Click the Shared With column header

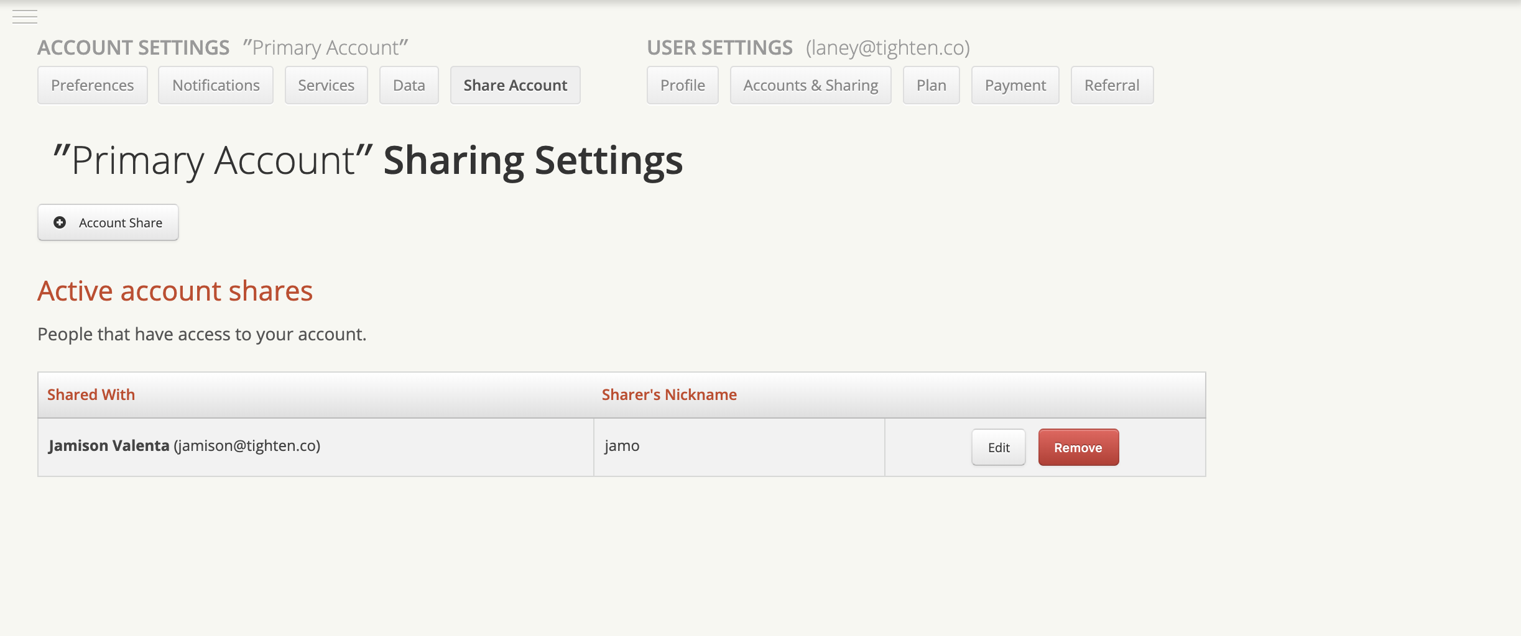click(91, 394)
